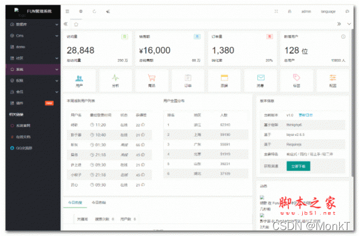Click the 28,848 visits value
This screenshot has height=236, width=359.
point(81,51)
